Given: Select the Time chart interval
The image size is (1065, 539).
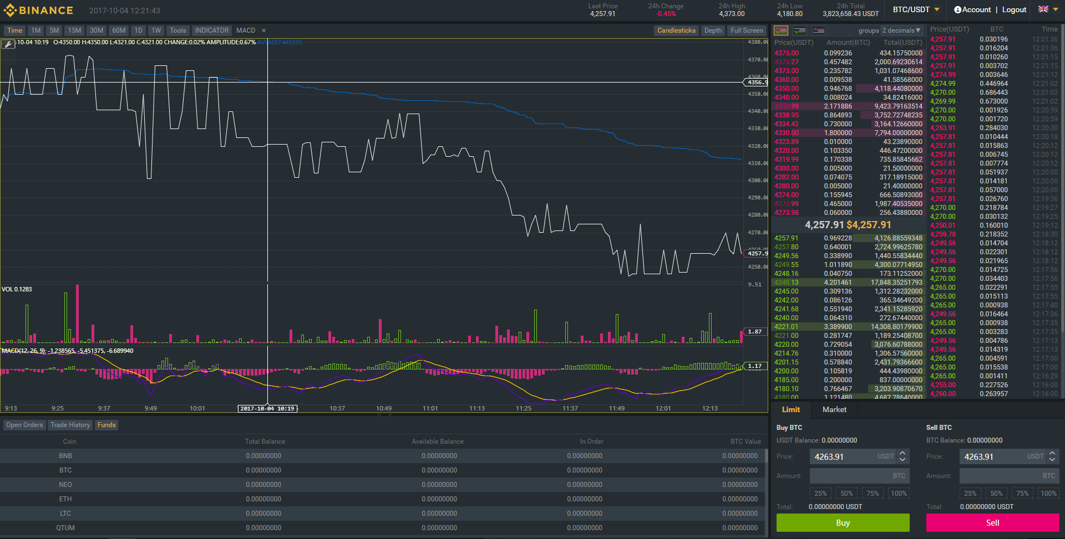Looking at the screenshot, I should (14, 30).
